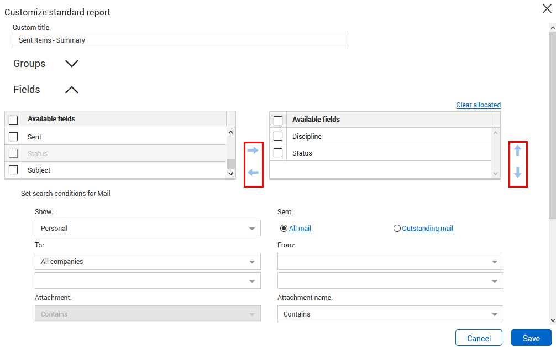Image resolution: width=556 pixels, height=347 pixels.
Task: Click the Custom title input field
Action: click(181, 40)
